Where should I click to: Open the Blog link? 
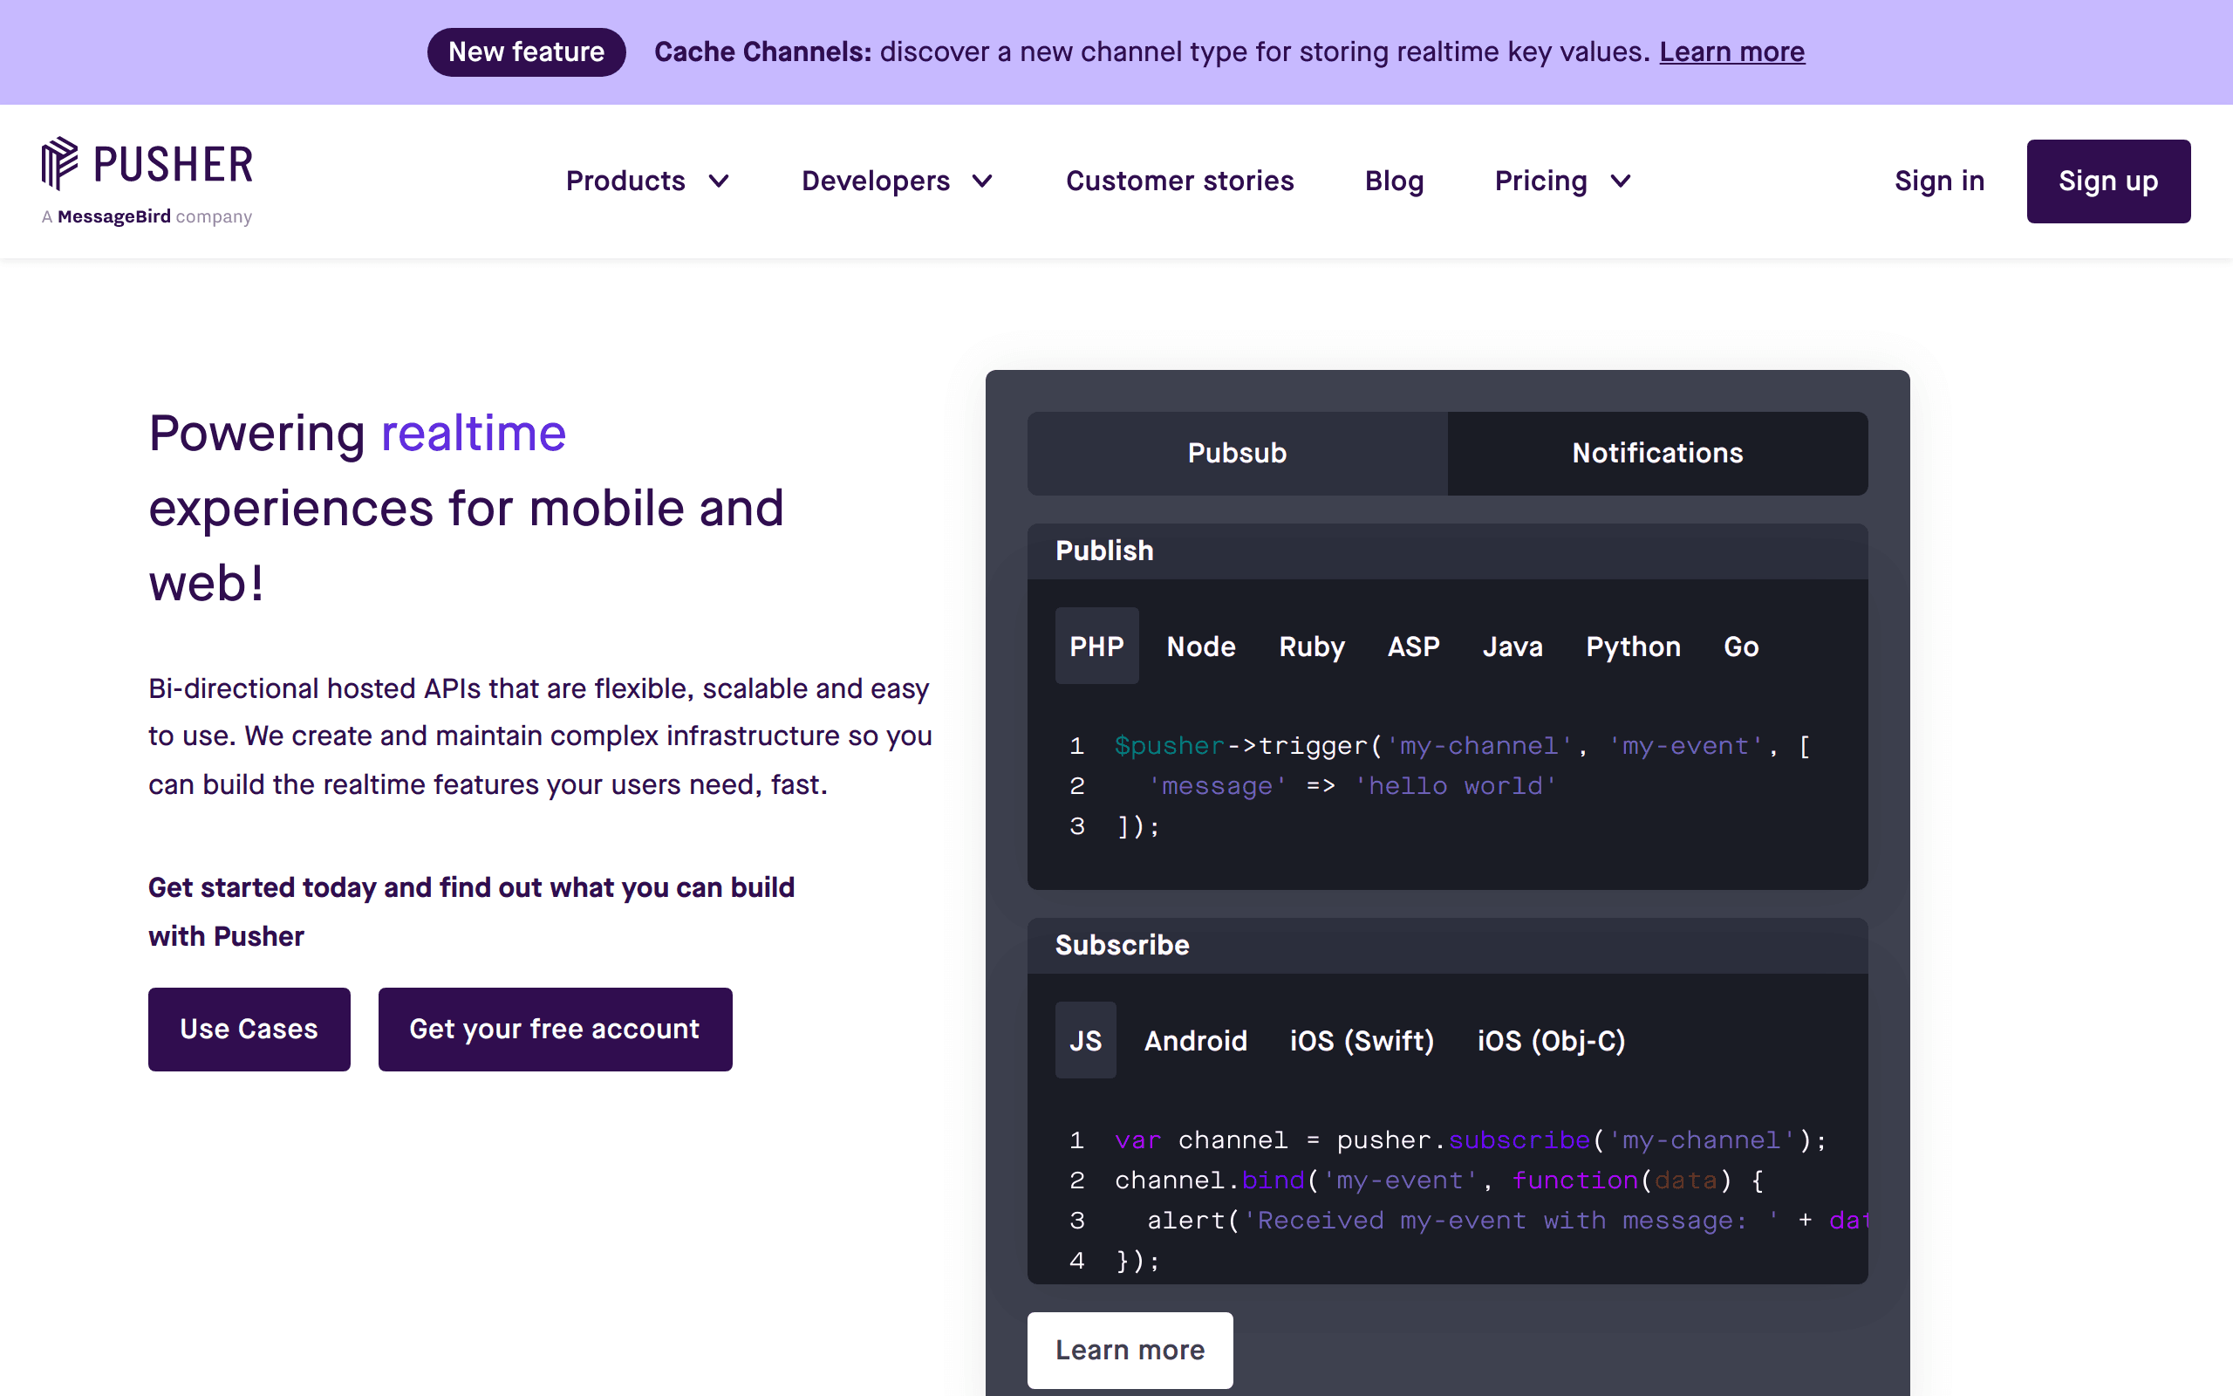[x=1394, y=181]
